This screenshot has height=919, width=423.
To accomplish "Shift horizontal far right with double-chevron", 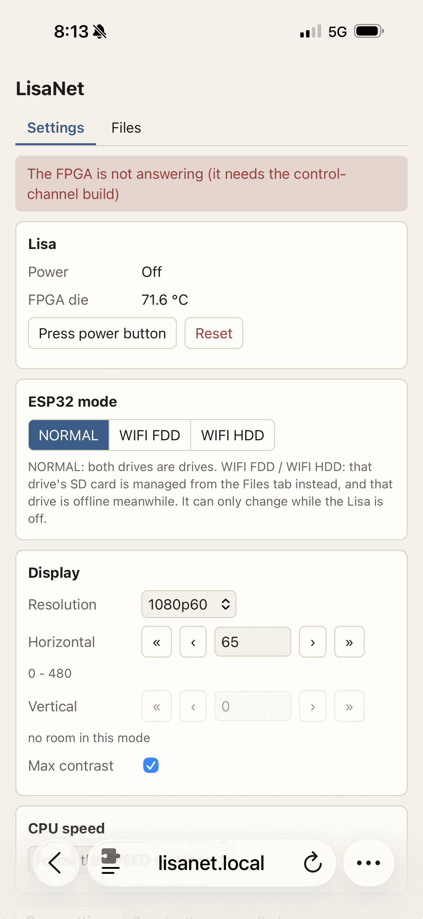I will click(x=349, y=642).
